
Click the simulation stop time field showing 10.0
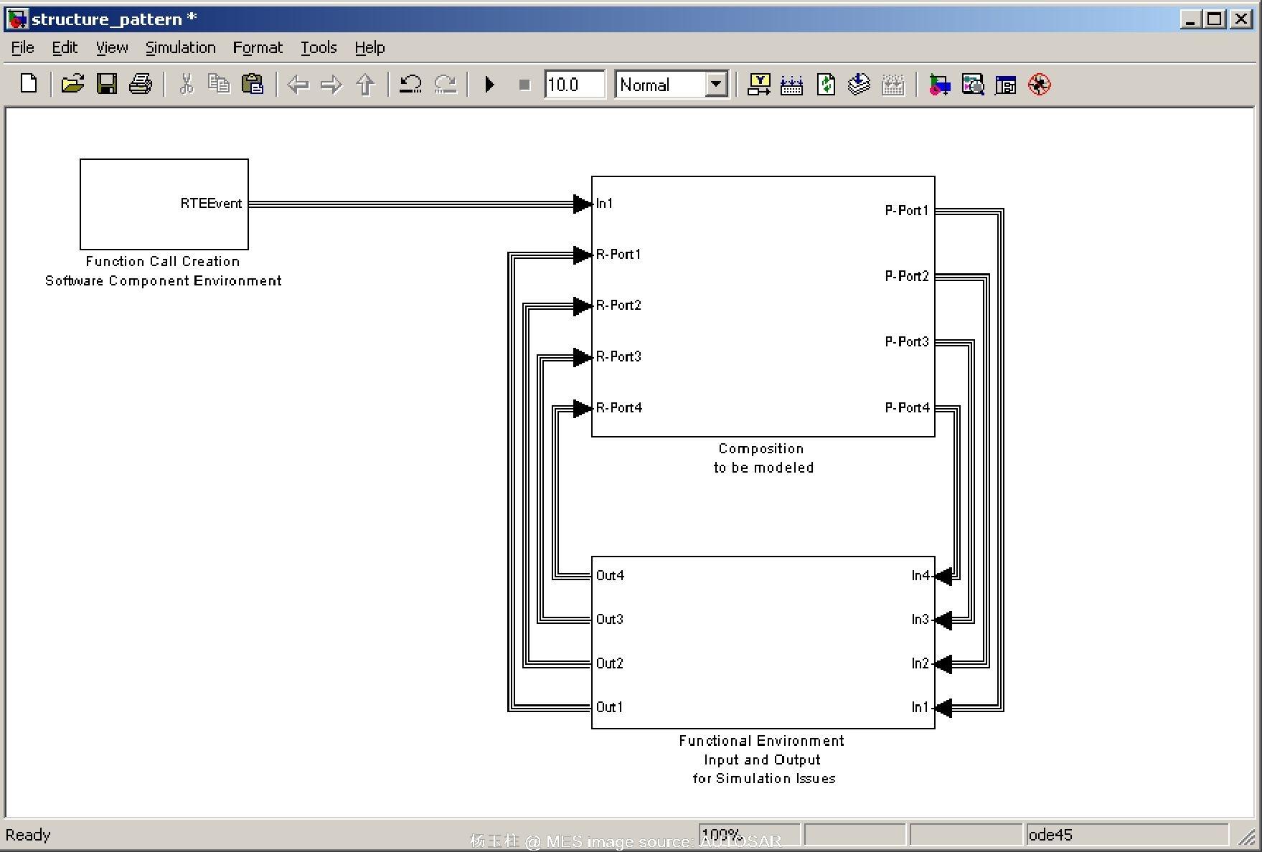click(x=574, y=84)
